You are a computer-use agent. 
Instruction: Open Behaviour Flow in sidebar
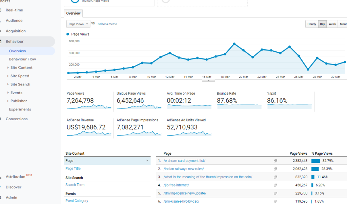pos(22,59)
